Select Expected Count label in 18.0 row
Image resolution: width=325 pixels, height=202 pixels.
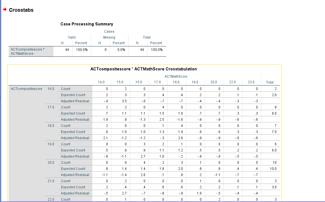(x=73, y=132)
